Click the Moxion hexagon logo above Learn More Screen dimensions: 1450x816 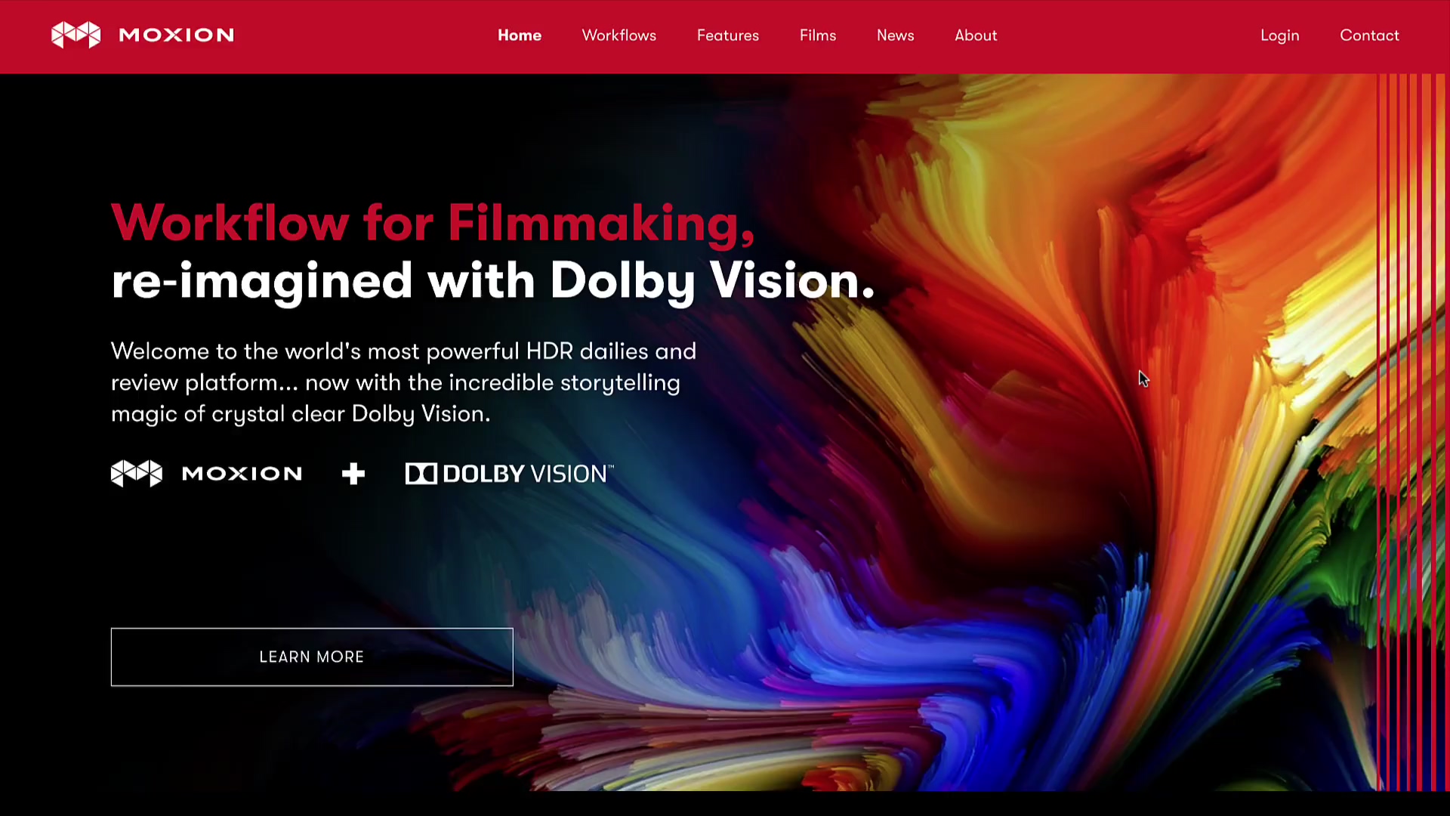tap(137, 474)
